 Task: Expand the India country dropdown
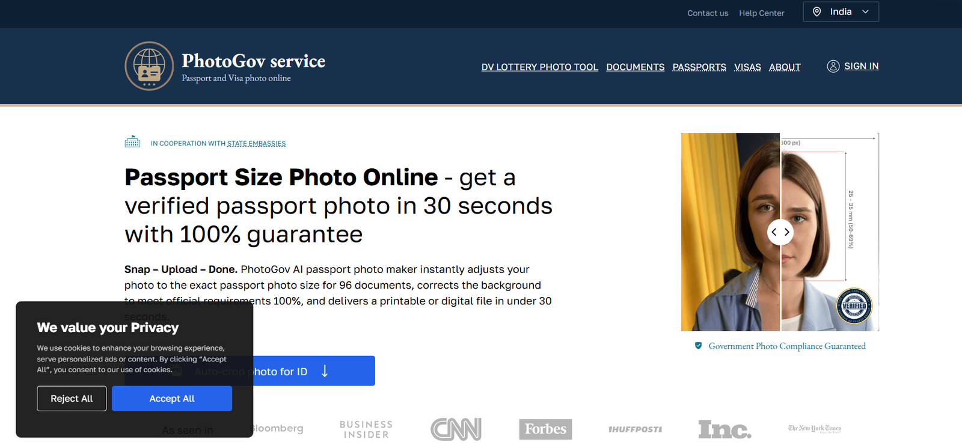[x=841, y=12]
